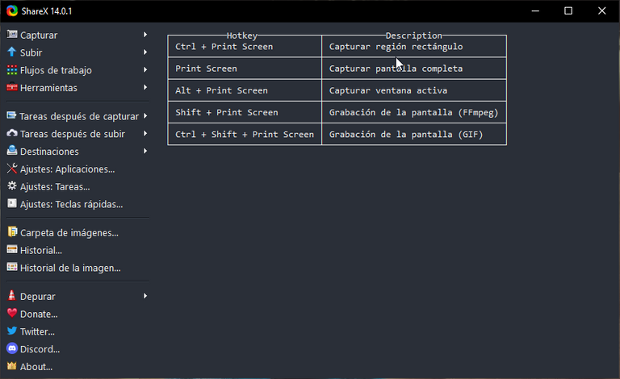
Task: Select the Capturar región rectángulo hotkey row
Action: pyautogui.click(x=337, y=47)
